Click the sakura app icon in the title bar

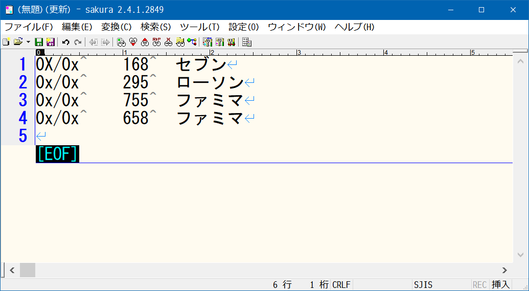click(9, 10)
